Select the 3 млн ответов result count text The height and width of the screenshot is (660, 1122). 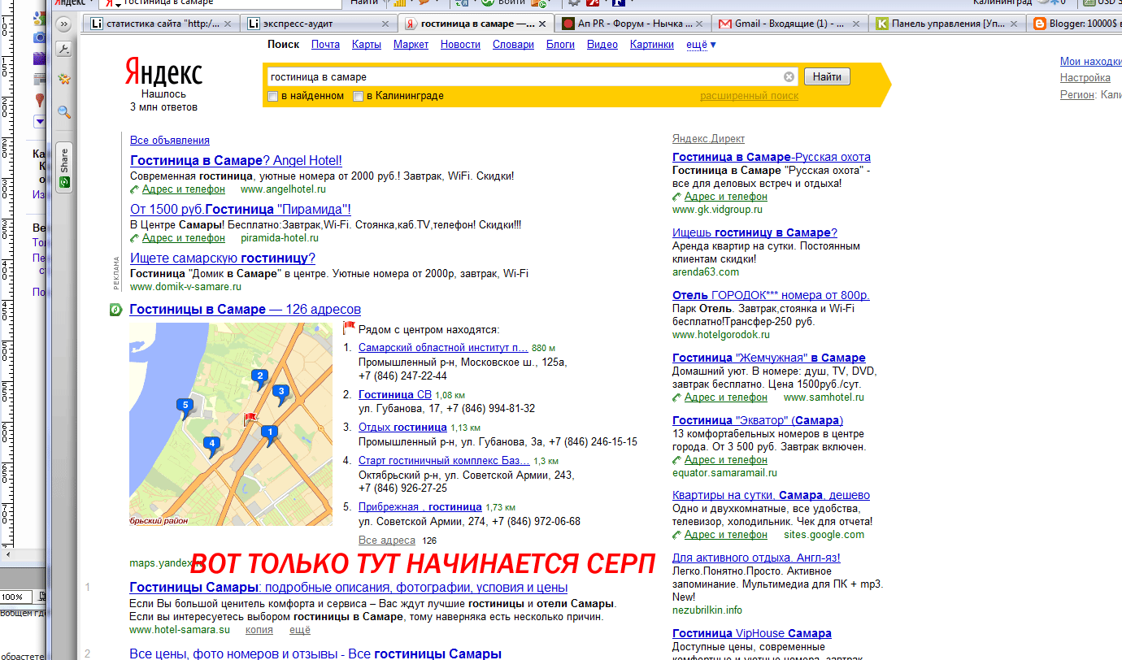(163, 106)
